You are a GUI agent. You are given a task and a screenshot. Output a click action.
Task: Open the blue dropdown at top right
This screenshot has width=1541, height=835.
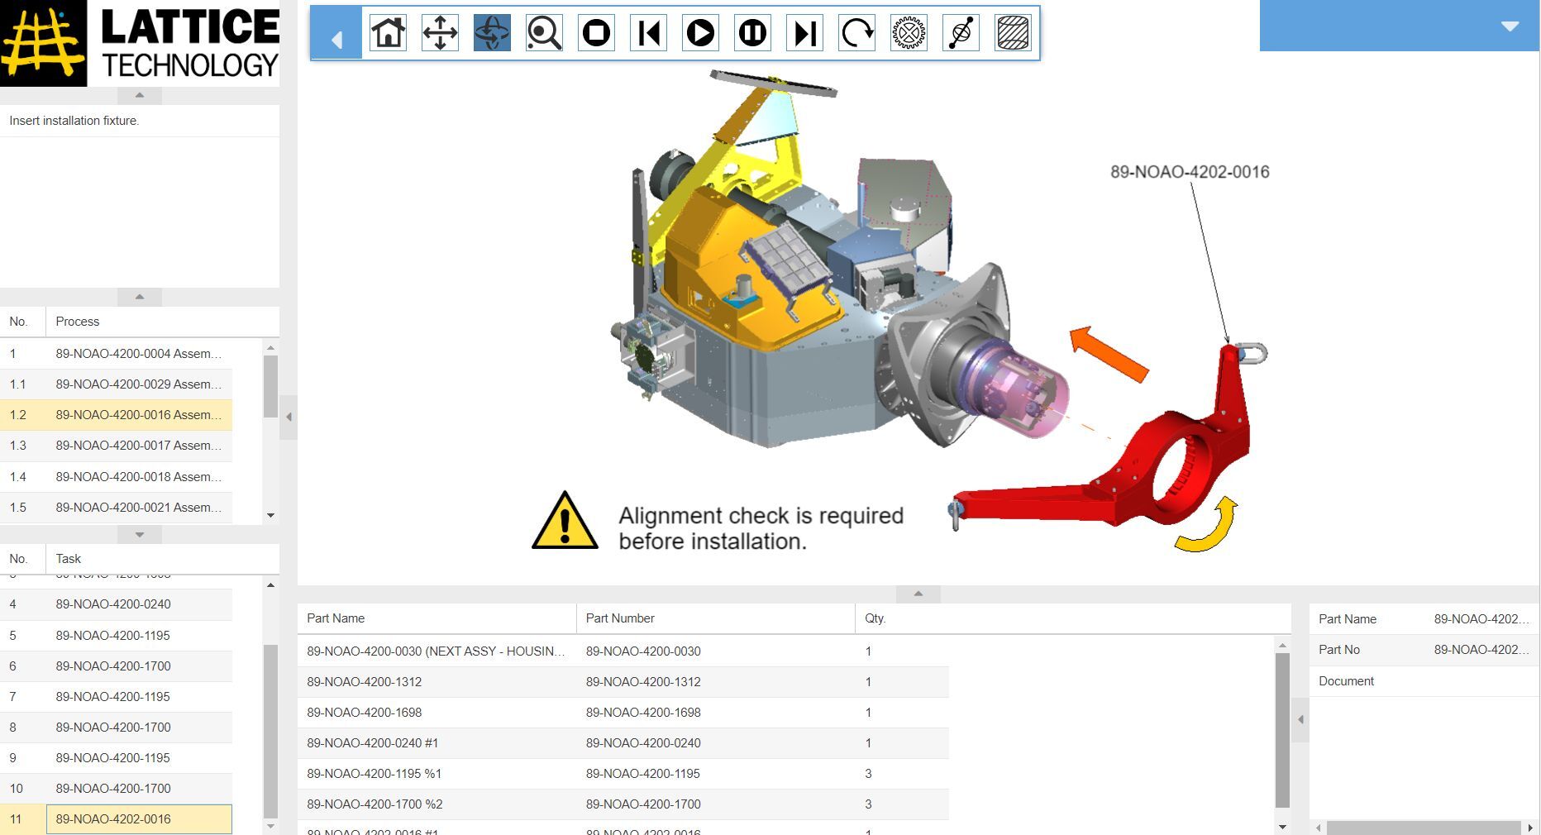[1510, 26]
